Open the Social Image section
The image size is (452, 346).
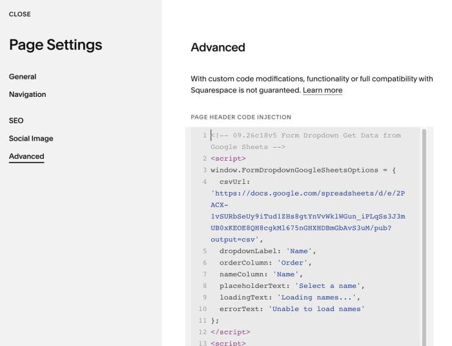[31, 138]
